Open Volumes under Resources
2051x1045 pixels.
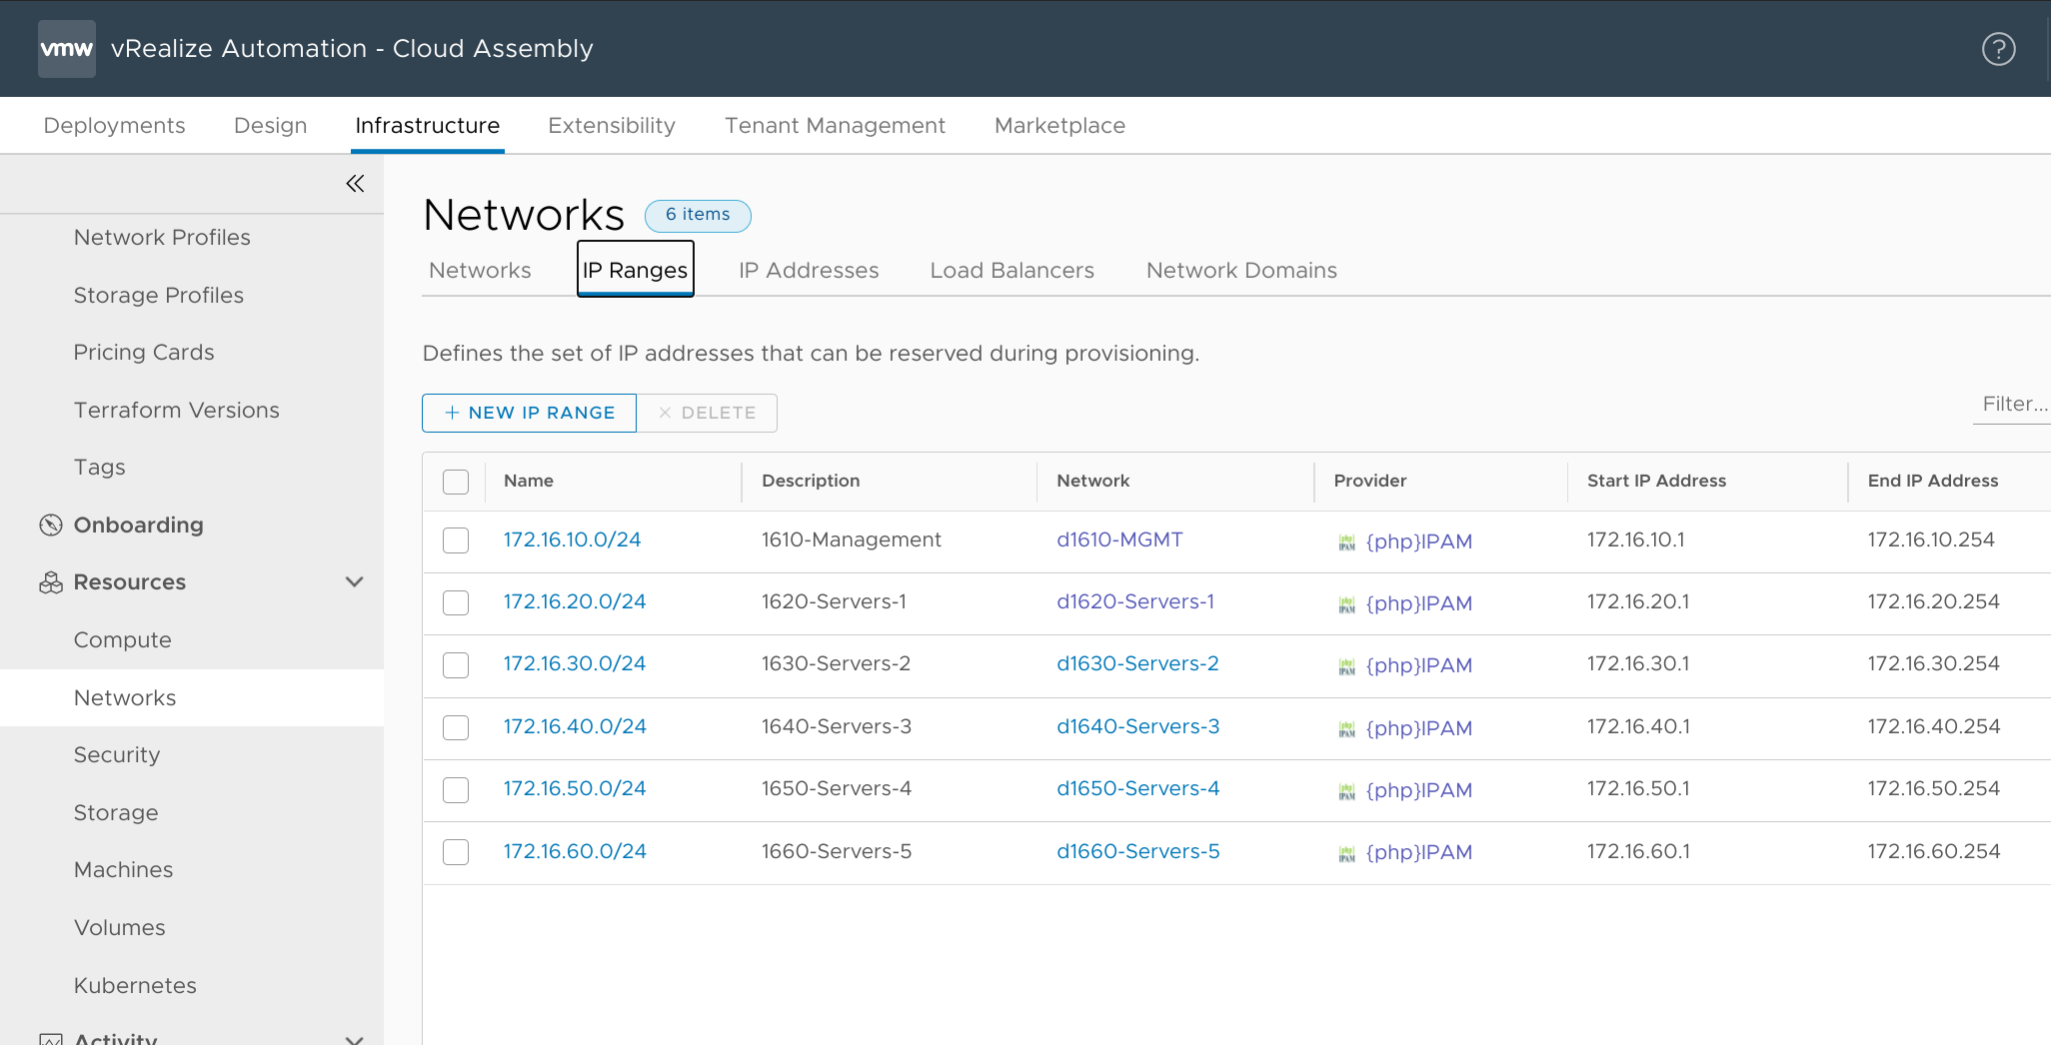119,928
